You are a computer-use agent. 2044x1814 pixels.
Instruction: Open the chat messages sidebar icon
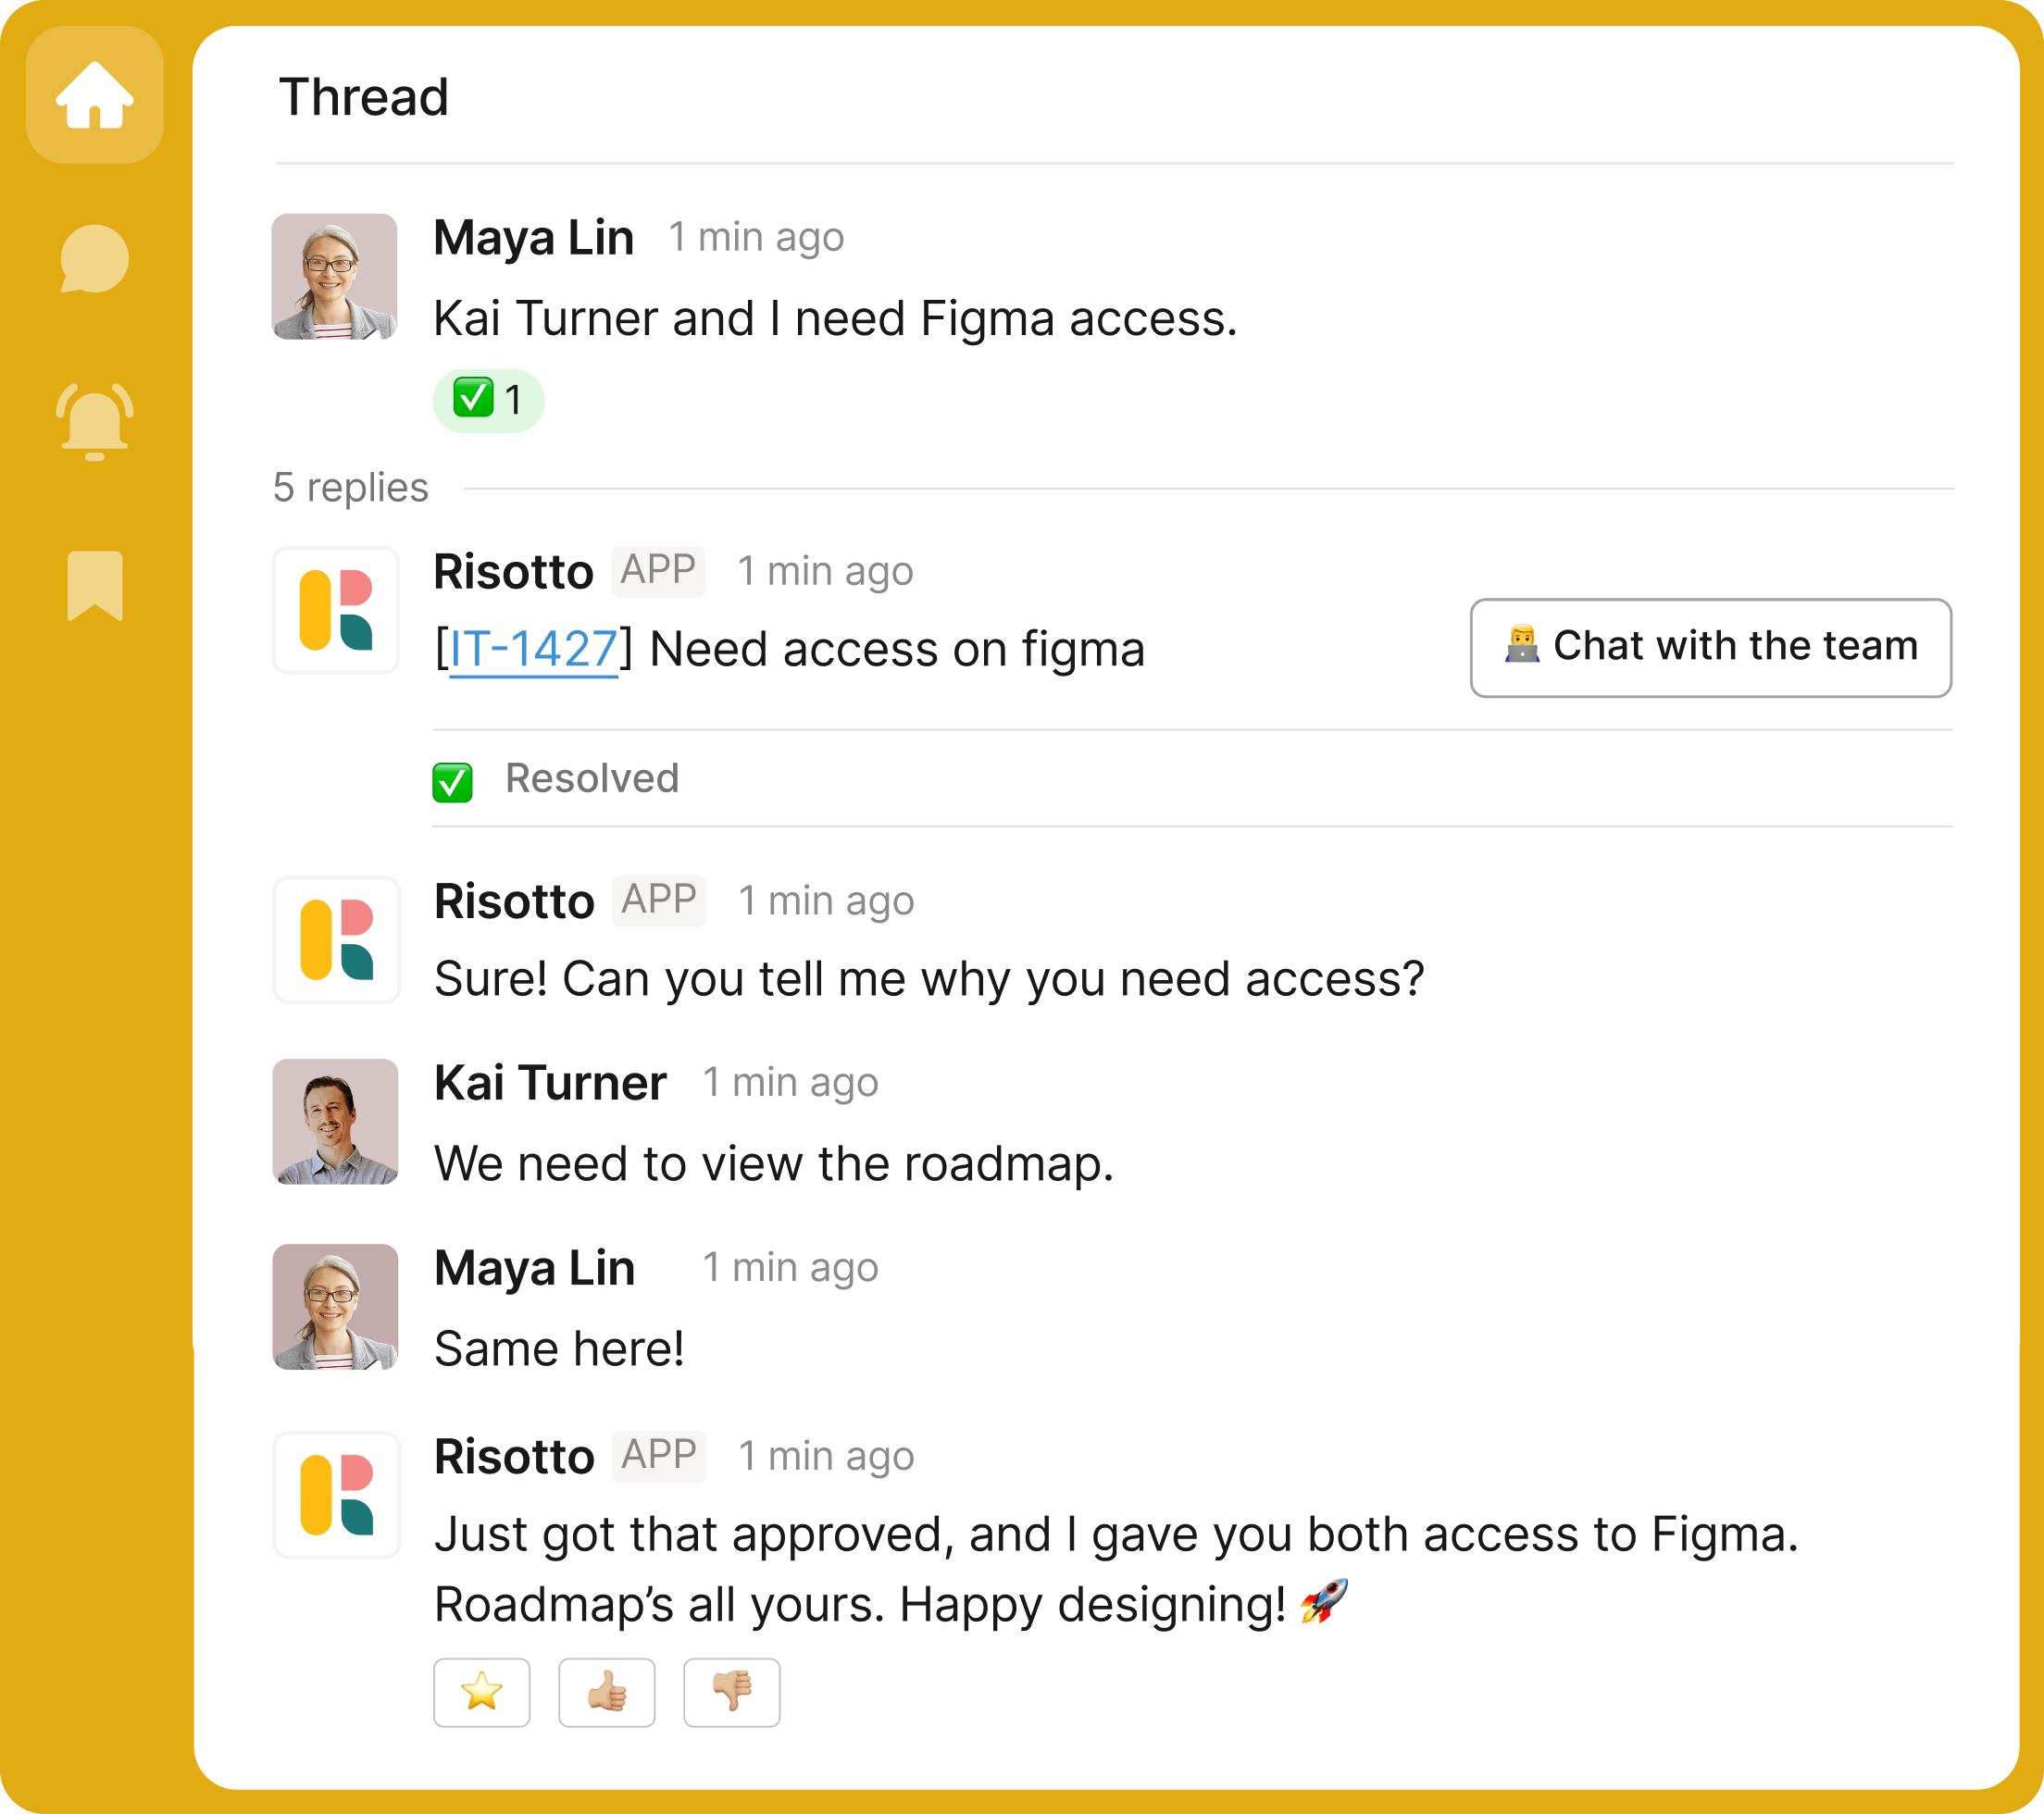pyautogui.click(x=95, y=259)
